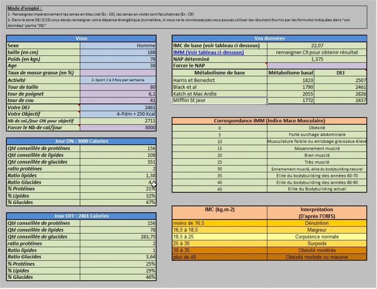Image resolution: width=377 pixels, height=289 pixels.
Task: Select the Obésité modérée cell
Action: coord(317,250)
